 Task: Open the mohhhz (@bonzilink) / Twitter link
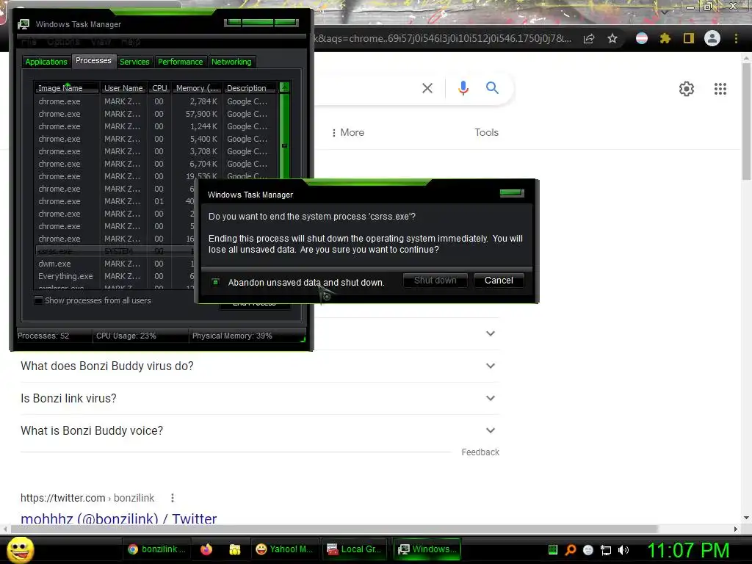118,518
